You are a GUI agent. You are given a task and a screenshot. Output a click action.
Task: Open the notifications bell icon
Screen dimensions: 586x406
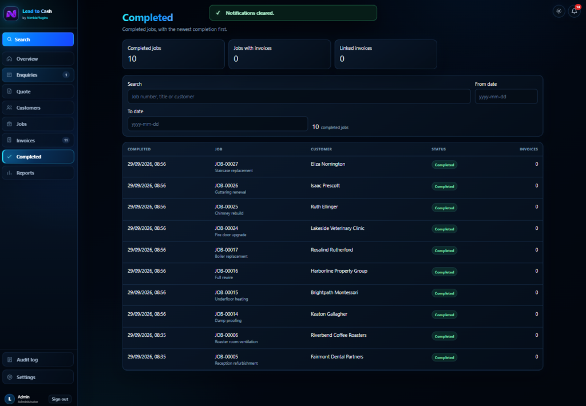pos(574,11)
